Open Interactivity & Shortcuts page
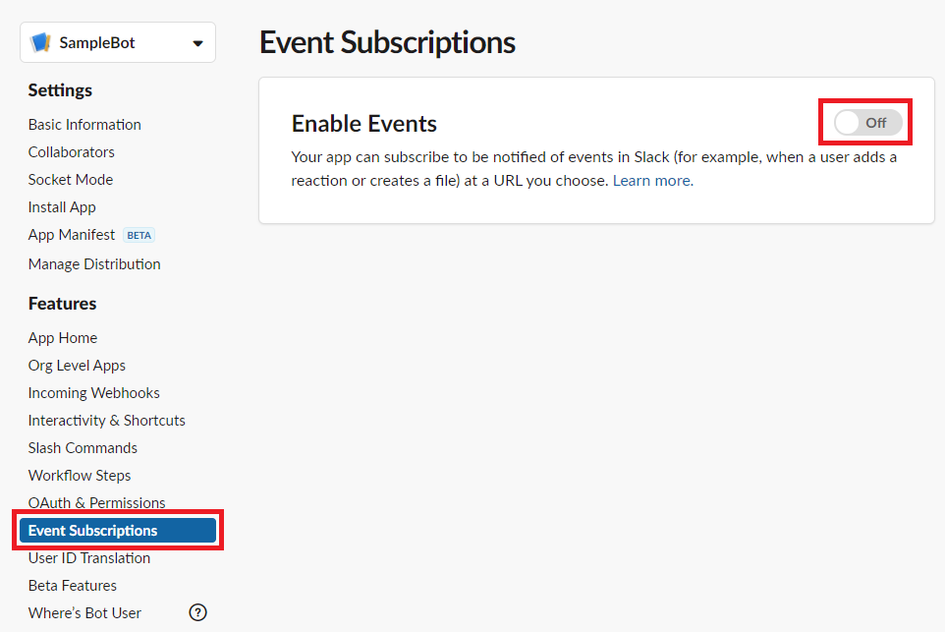945x632 pixels. (x=107, y=421)
